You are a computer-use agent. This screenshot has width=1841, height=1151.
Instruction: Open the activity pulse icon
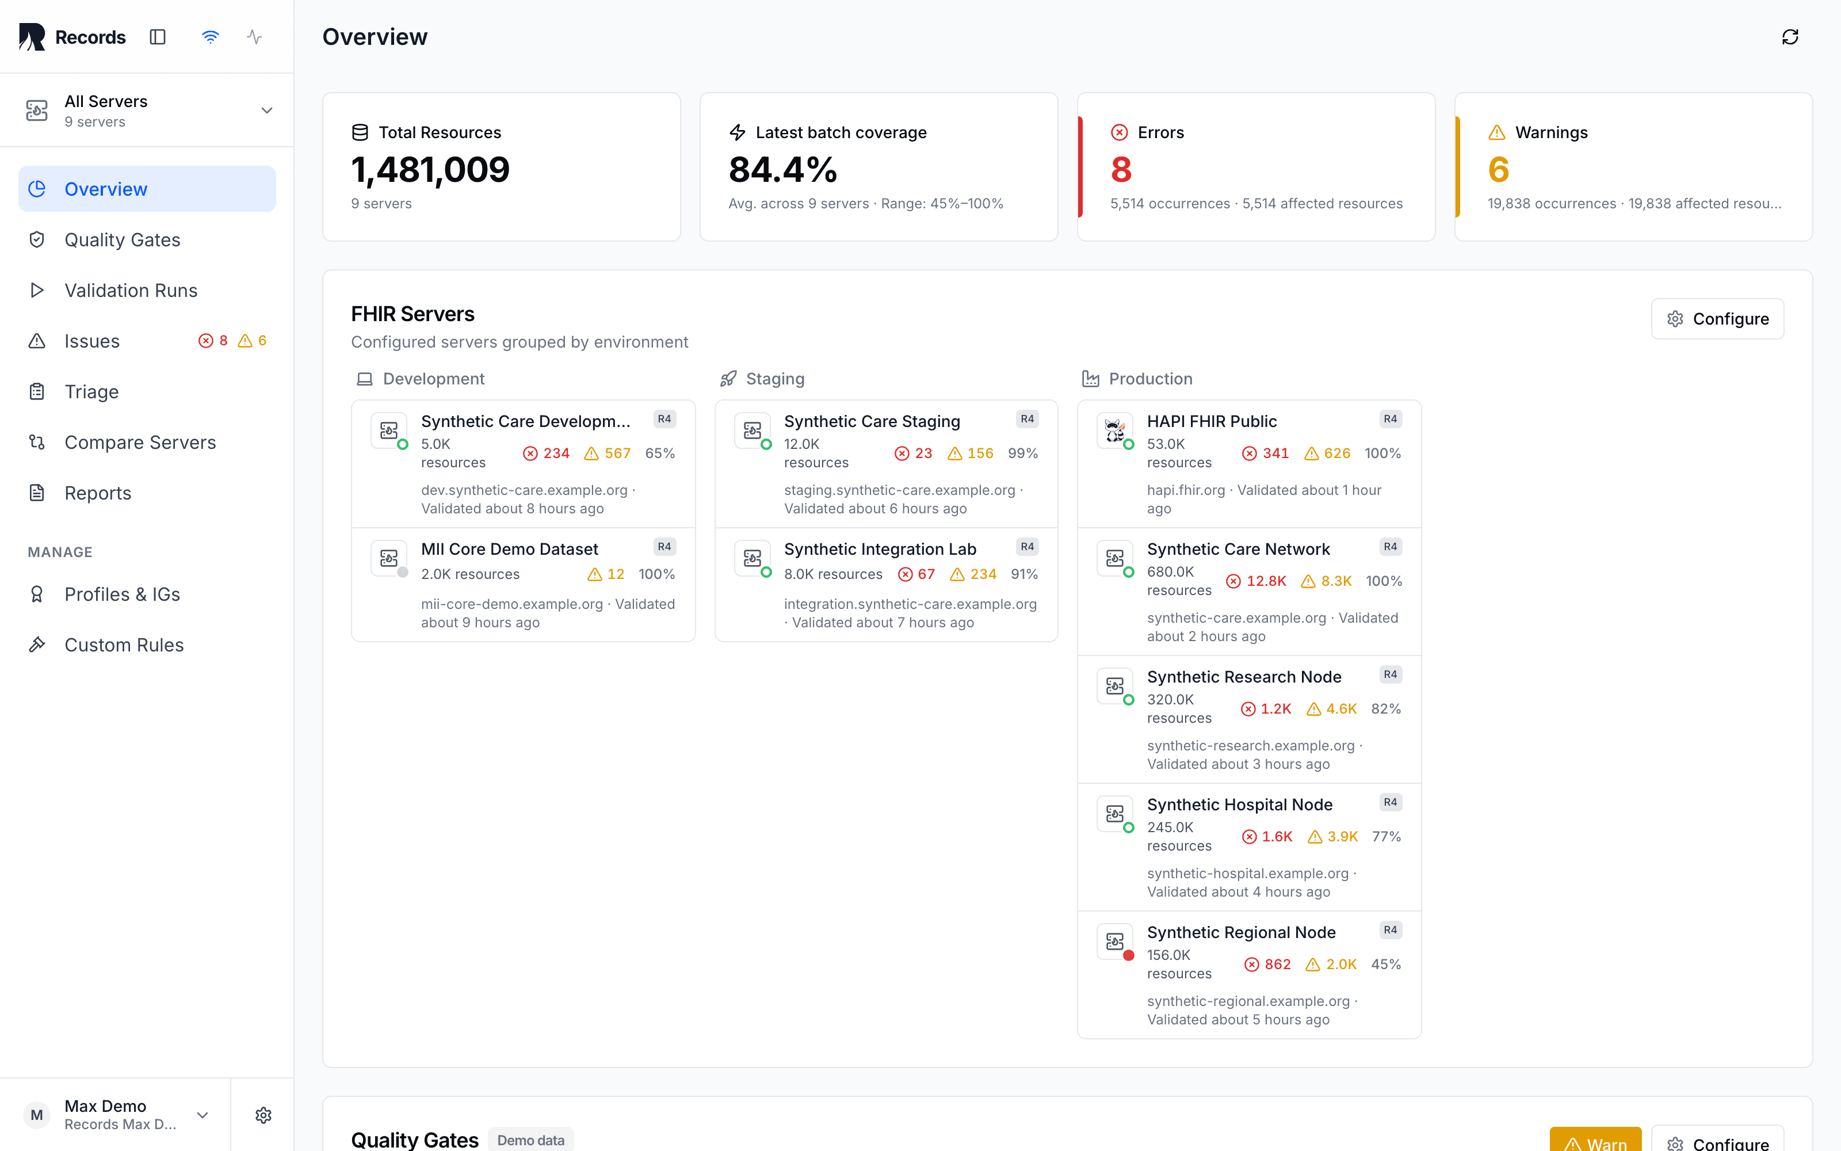point(254,36)
